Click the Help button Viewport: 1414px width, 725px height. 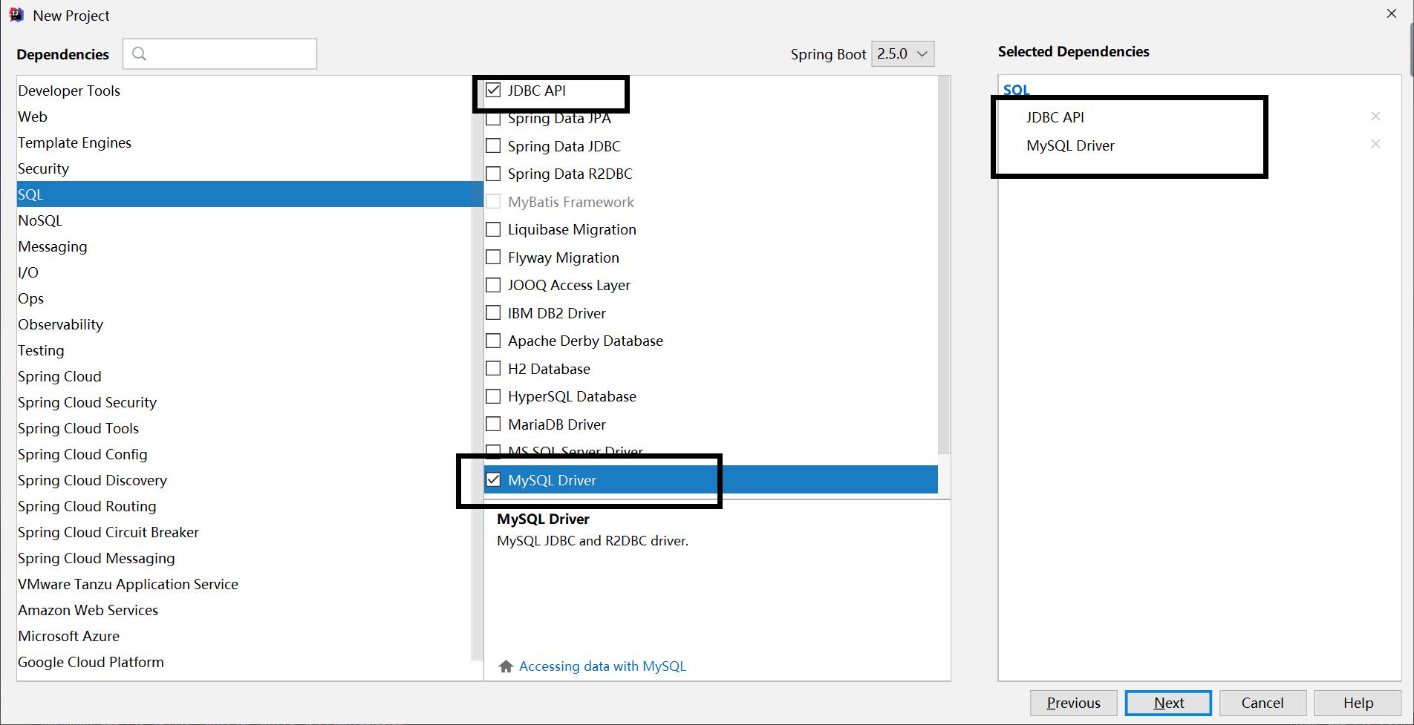click(x=1358, y=703)
